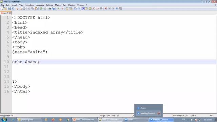The height and width of the screenshot is (122, 217).
Task: Click the Save Recorded Macro icon
Action: pos(121,8)
